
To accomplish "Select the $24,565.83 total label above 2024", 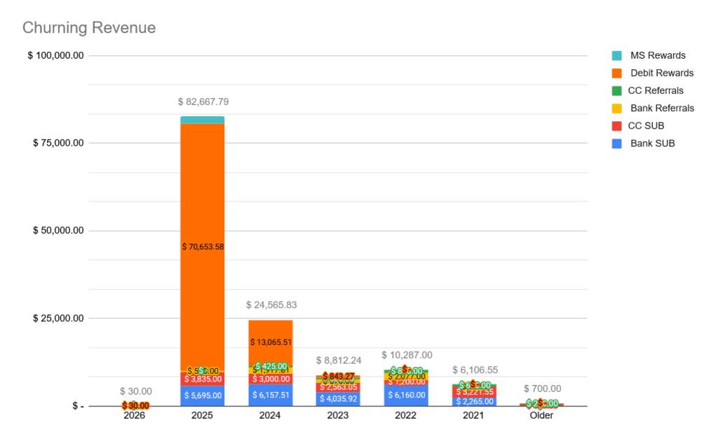I will pyautogui.click(x=270, y=306).
